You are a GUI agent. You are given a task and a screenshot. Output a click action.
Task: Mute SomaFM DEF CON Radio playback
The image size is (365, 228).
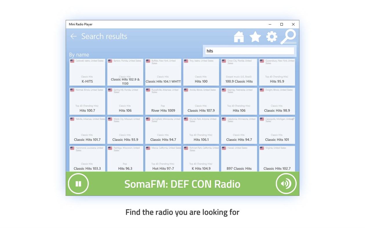[x=286, y=183]
